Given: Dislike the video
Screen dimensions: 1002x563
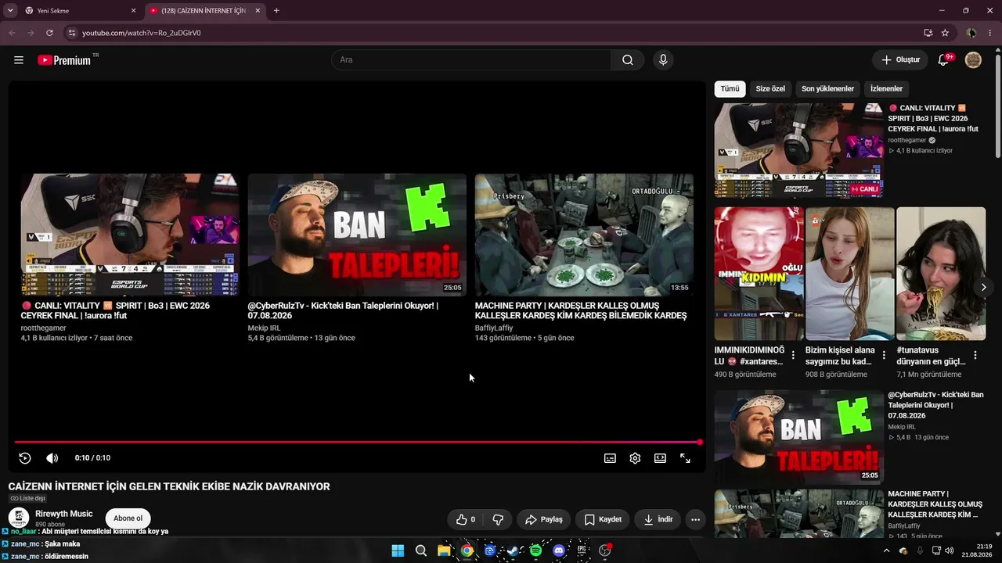Looking at the screenshot, I should point(497,519).
